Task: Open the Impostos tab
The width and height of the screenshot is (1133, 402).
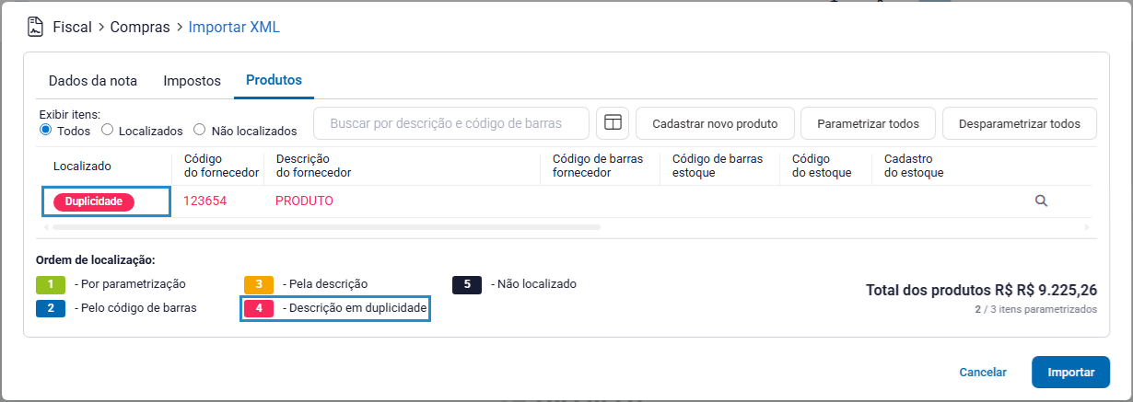Action: (192, 81)
